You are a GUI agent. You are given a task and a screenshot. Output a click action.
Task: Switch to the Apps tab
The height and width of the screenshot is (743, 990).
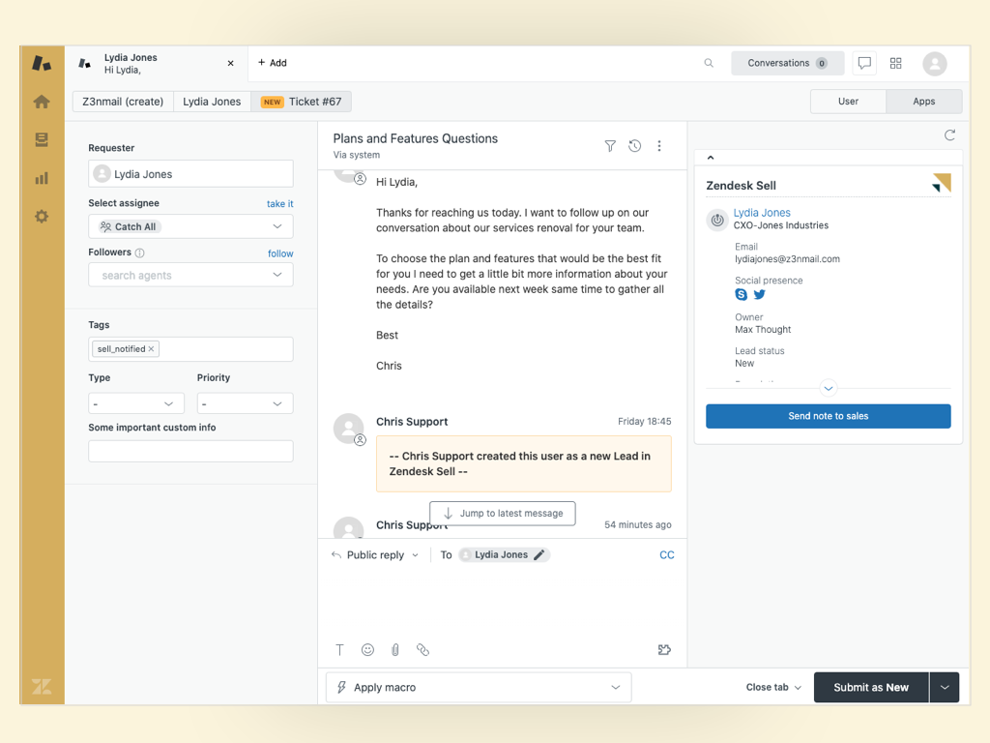coord(923,101)
